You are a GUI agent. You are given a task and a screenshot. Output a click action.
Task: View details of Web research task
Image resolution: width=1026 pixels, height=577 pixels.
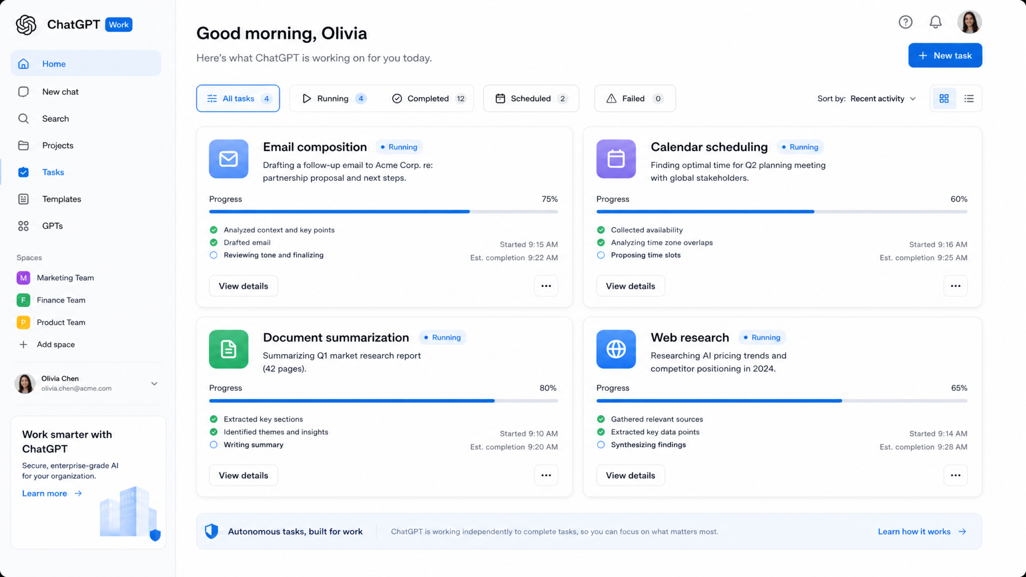pos(630,475)
